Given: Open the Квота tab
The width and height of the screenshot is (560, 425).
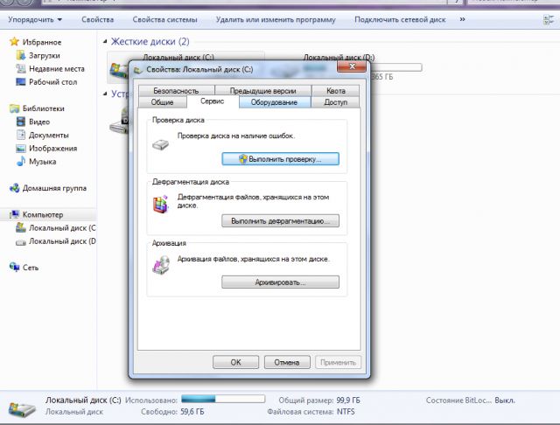Looking at the screenshot, I should pyautogui.click(x=336, y=91).
